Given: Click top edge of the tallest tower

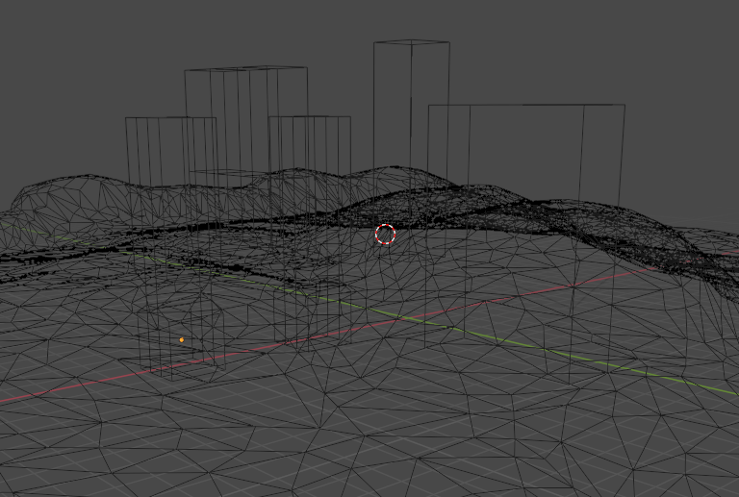Looking at the screenshot, I should (x=412, y=42).
